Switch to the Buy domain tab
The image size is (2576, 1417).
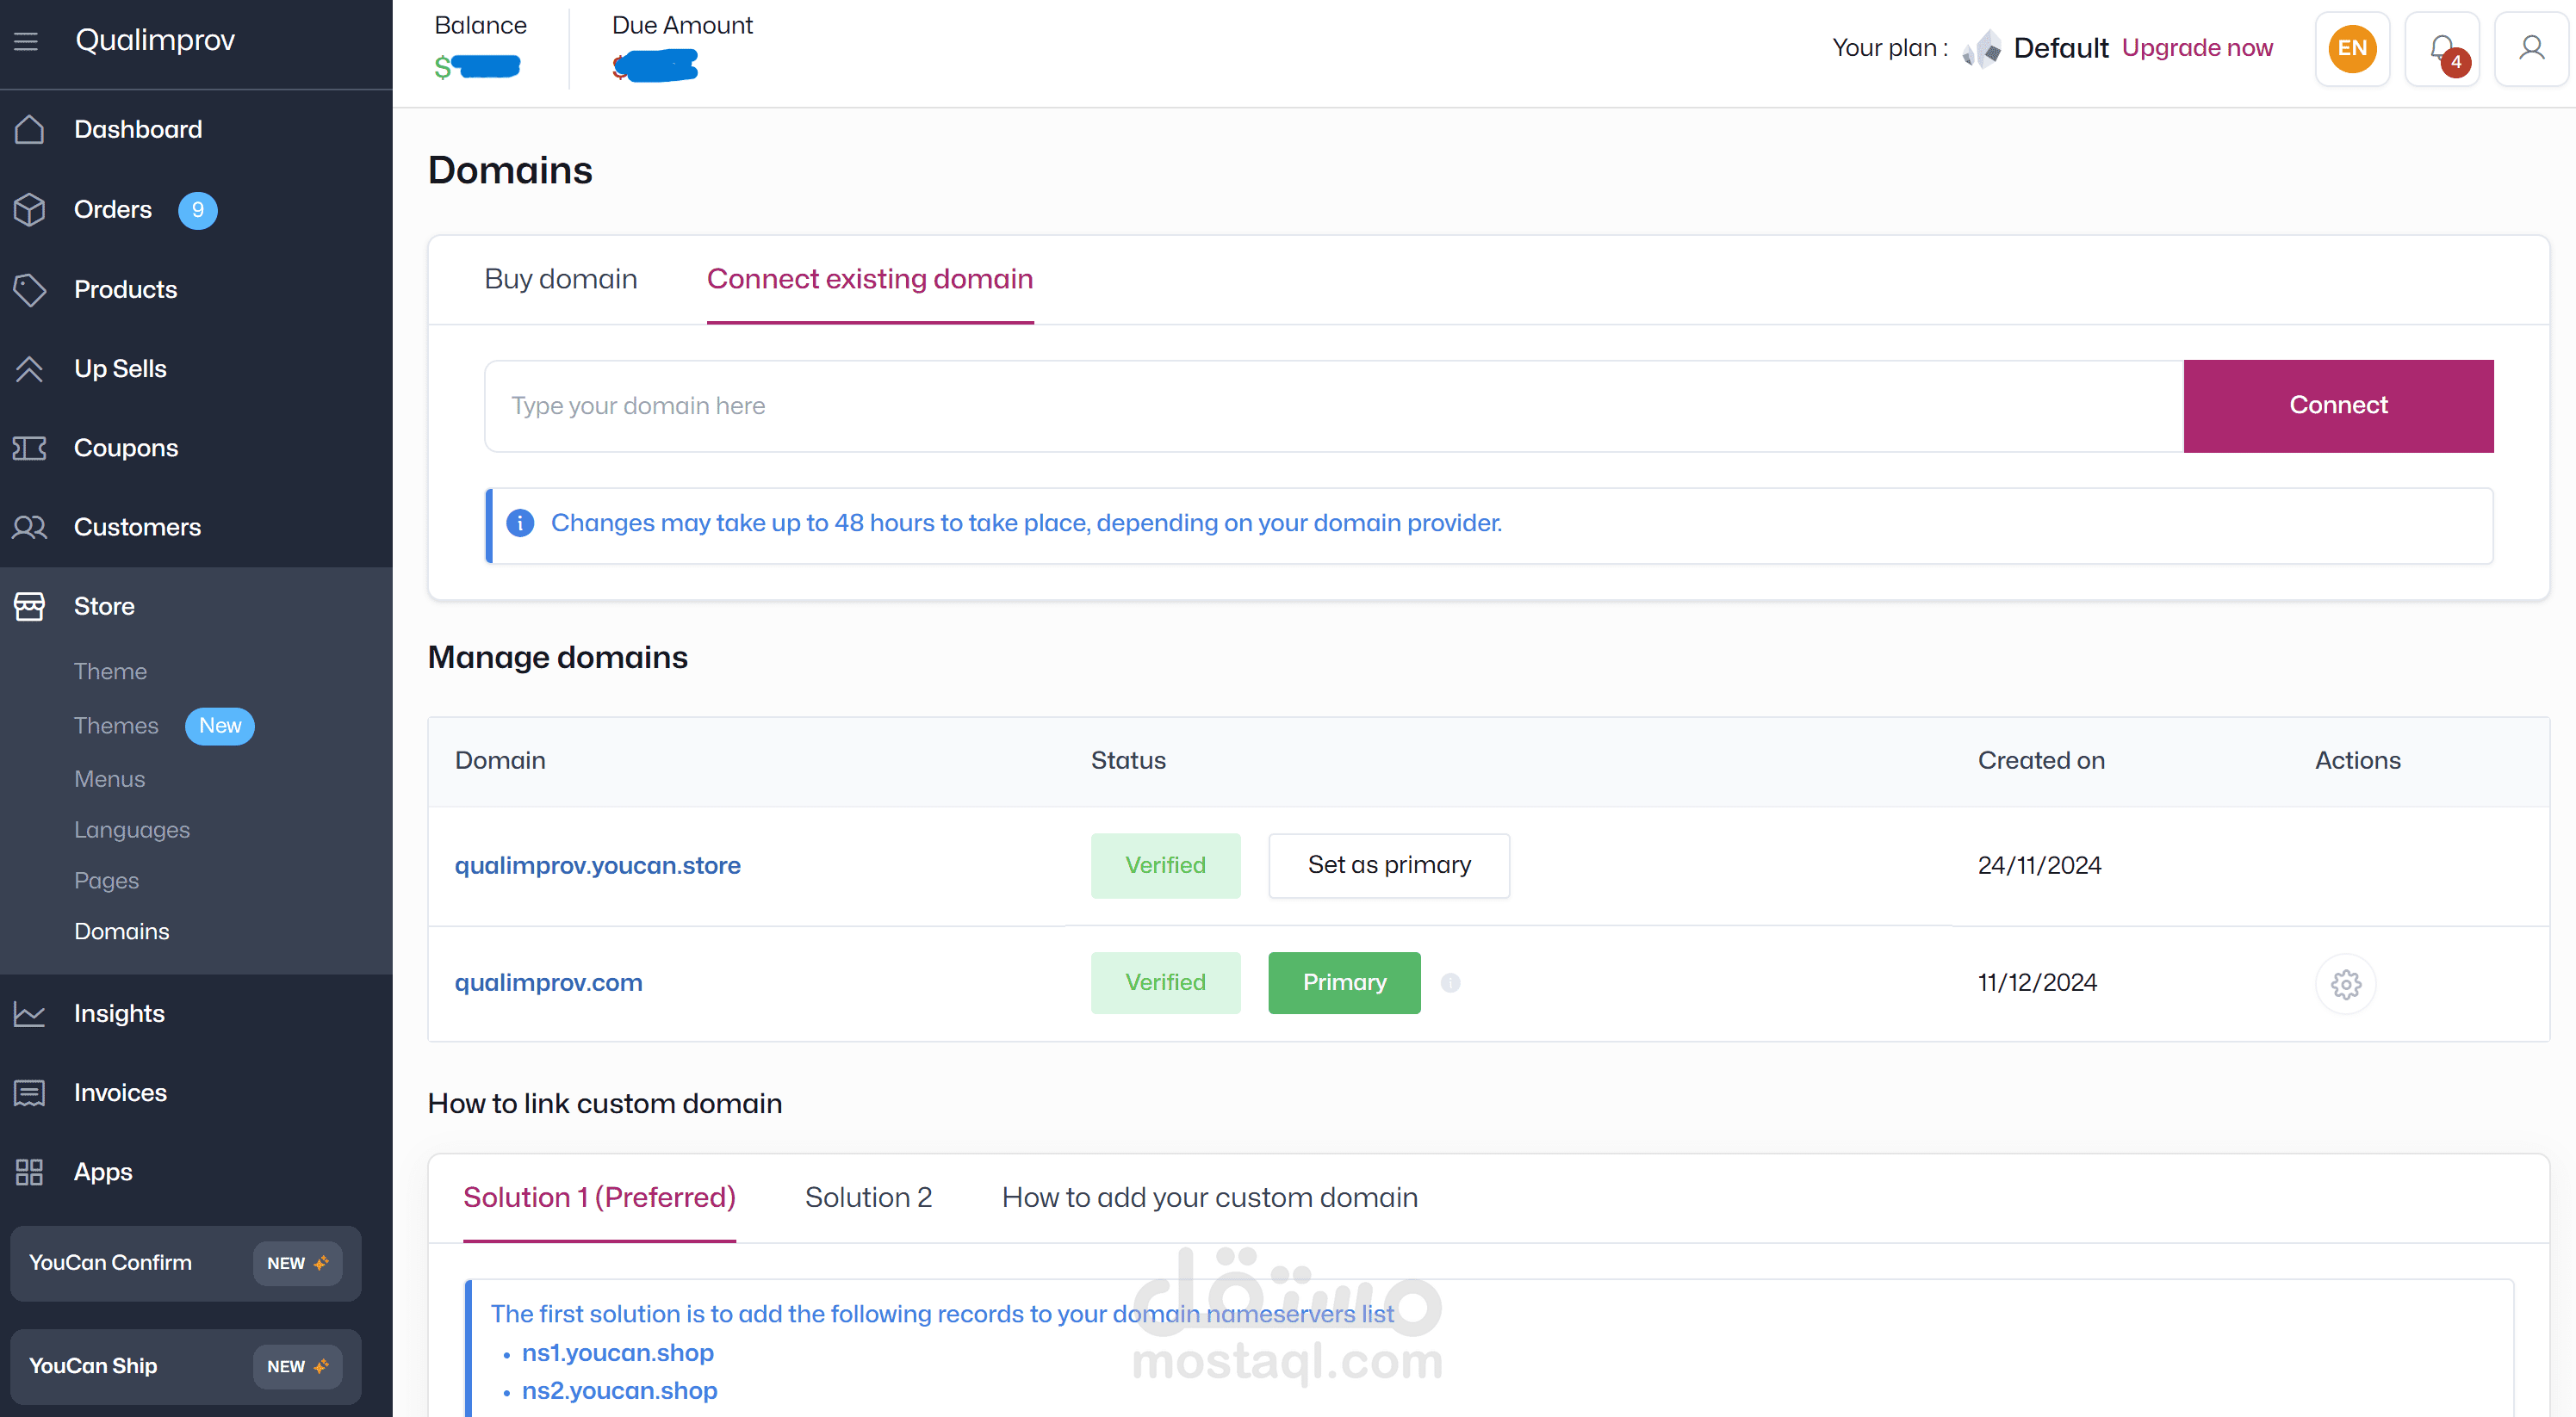[x=560, y=279]
